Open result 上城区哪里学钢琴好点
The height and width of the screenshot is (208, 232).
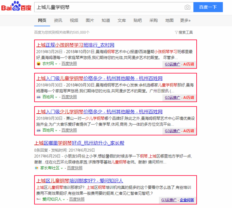(x=79, y=143)
